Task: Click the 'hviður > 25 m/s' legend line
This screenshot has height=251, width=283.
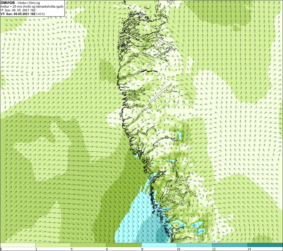Action: coord(32,7)
